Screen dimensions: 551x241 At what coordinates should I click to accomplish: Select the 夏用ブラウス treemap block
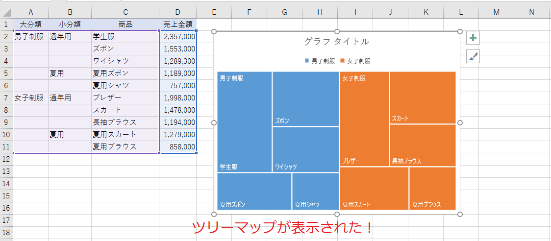pos(432,189)
